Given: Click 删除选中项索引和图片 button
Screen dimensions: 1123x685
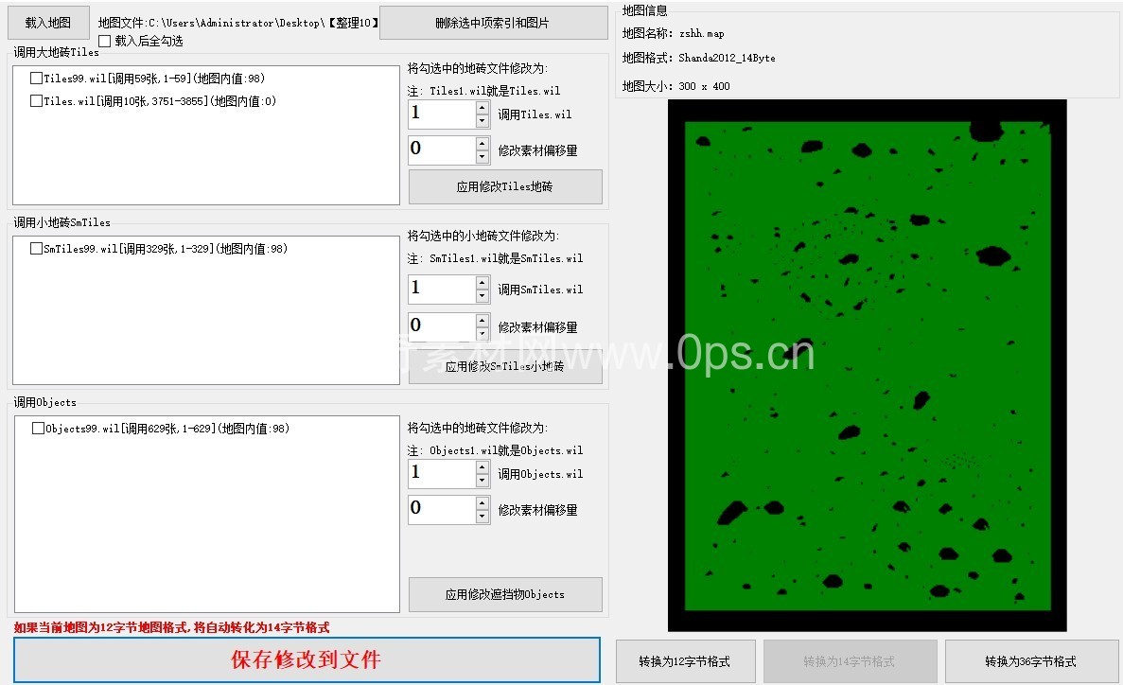Looking at the screenshot, I should pos(493,22).
